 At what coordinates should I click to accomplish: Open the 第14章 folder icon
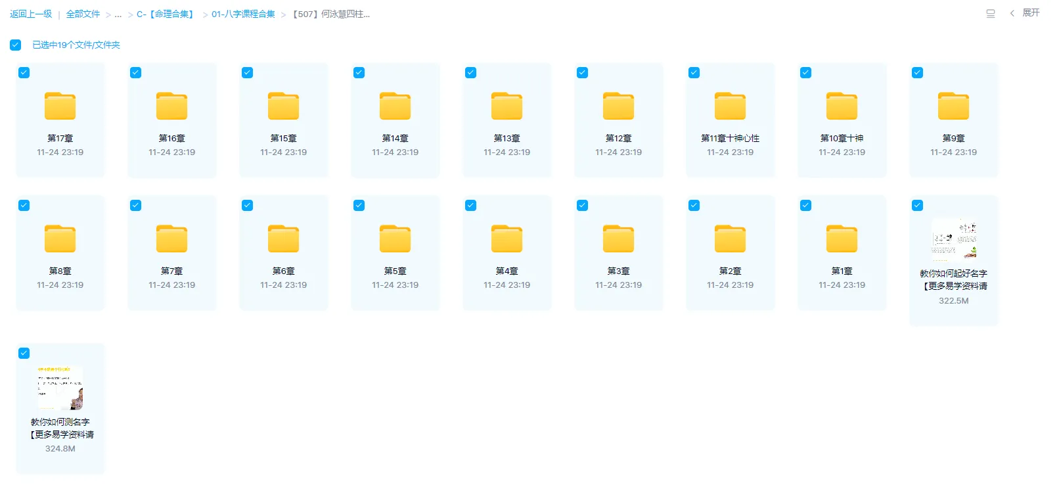click(x=395, y=106)
